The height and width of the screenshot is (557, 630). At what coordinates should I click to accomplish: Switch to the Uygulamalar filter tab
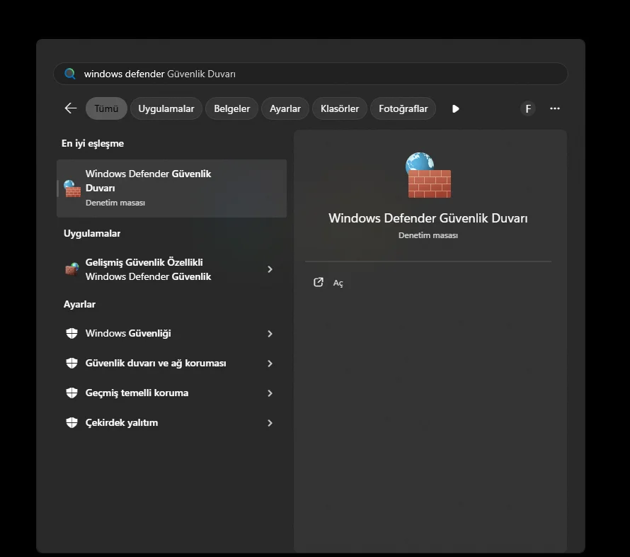point(166,108)
